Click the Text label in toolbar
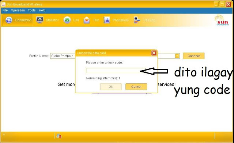 pos(96,20)
